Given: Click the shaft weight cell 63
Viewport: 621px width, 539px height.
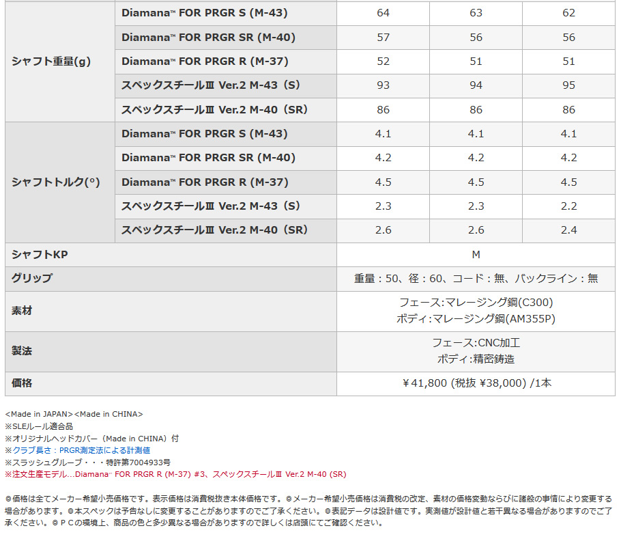Looking at the screenshot, I should (x=476, y=13).
